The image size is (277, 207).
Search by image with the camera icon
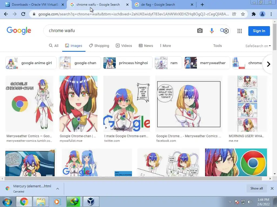[200, 31]
